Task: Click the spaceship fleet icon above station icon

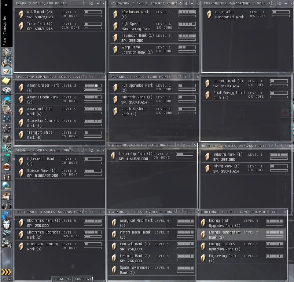Action: tap(7, 234)
